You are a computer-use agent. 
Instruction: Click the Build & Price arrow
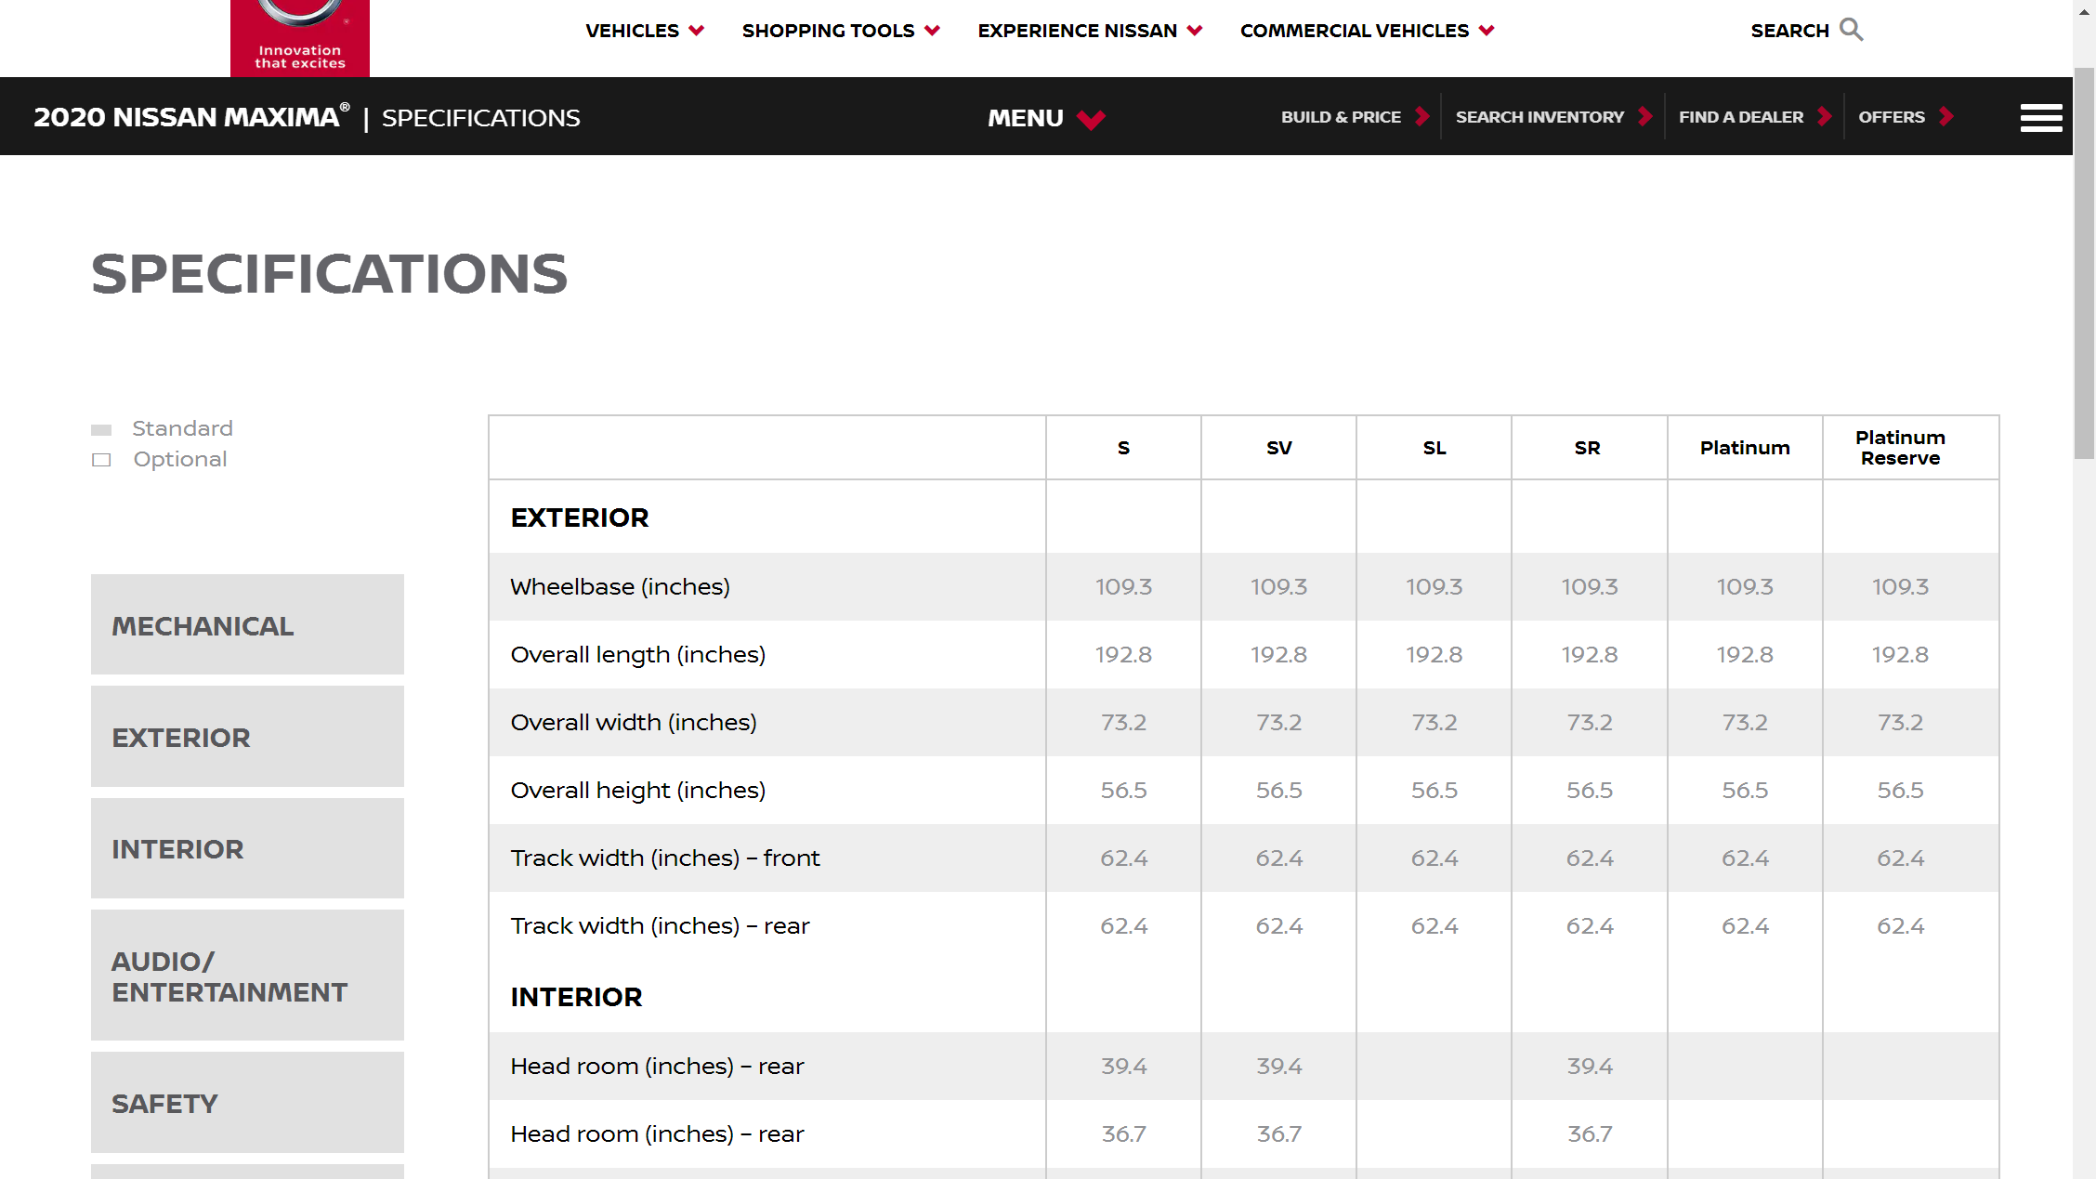pyautogui.click(x=1421, y=117)
